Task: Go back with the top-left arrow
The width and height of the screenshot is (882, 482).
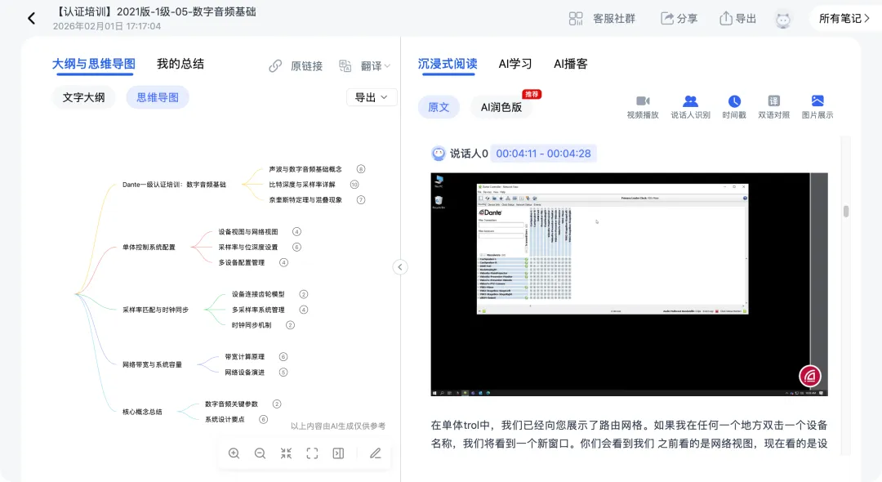Action: click(x=31, y=18)
